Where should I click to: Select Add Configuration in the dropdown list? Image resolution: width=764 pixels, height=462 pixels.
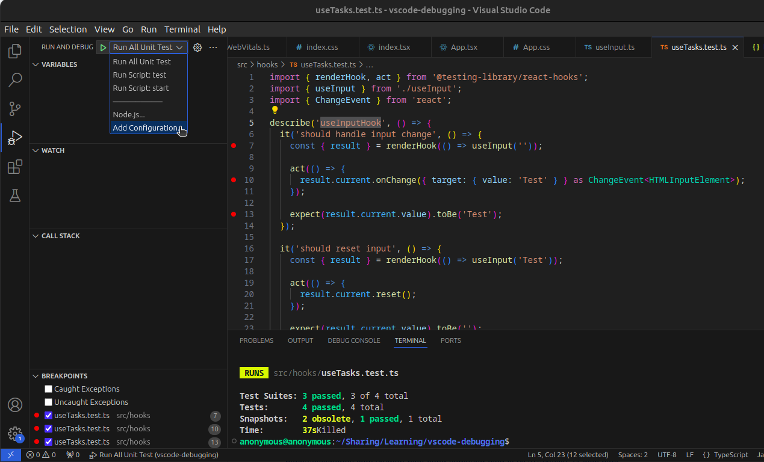(x=145, y=128)
